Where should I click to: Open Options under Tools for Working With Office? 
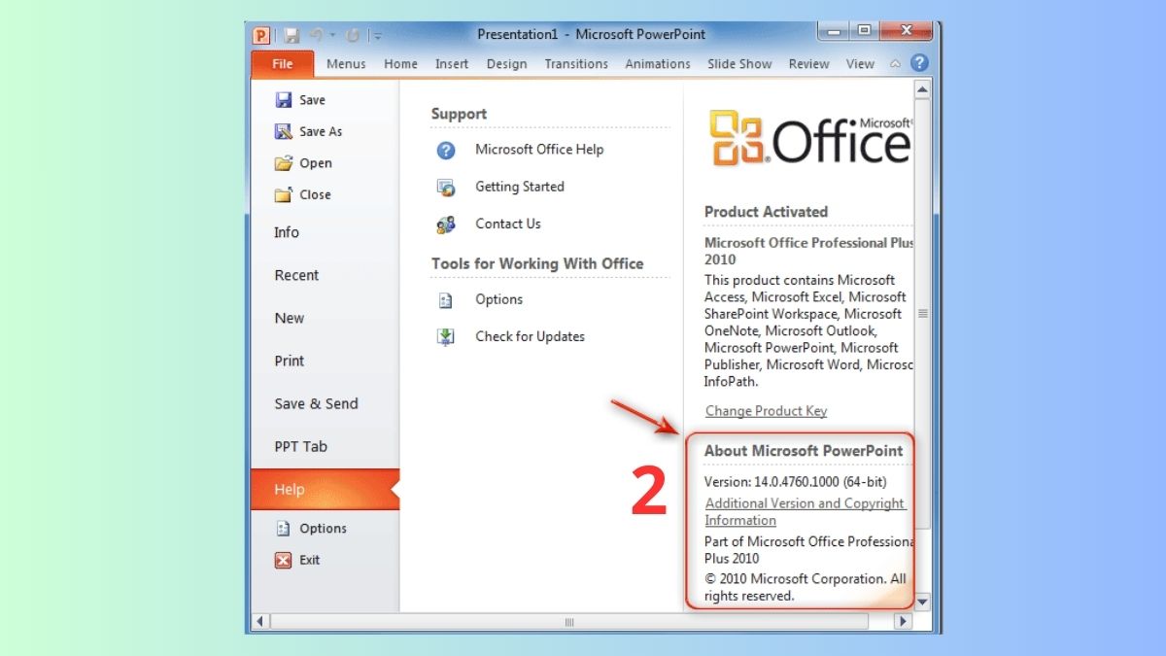click(499, 299)
